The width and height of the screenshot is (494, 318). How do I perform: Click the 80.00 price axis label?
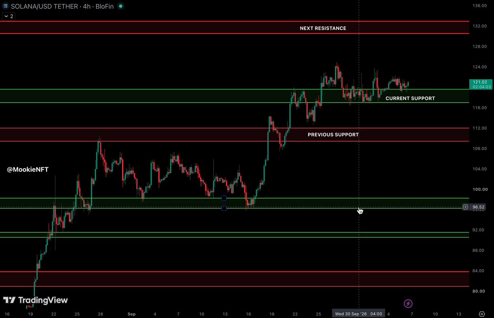(479, 291)
